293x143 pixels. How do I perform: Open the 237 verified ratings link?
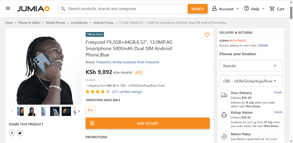[127, 92]
